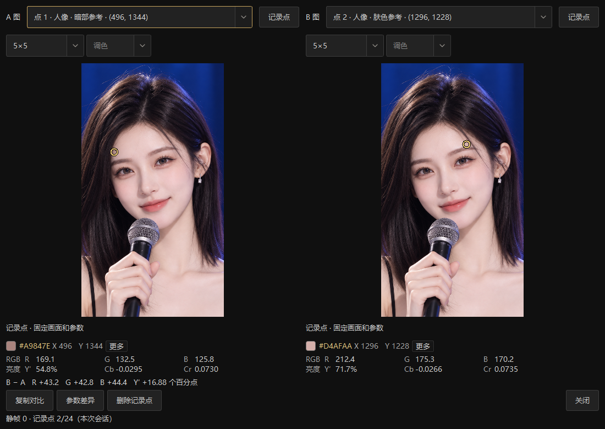
Task: Click the right 记录点 · 固定画面和参数 label
Action: pyautogui.click(x=344, y=328)
